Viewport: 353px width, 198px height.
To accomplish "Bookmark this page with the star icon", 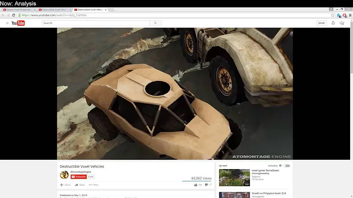I will [x=332, y=15].
